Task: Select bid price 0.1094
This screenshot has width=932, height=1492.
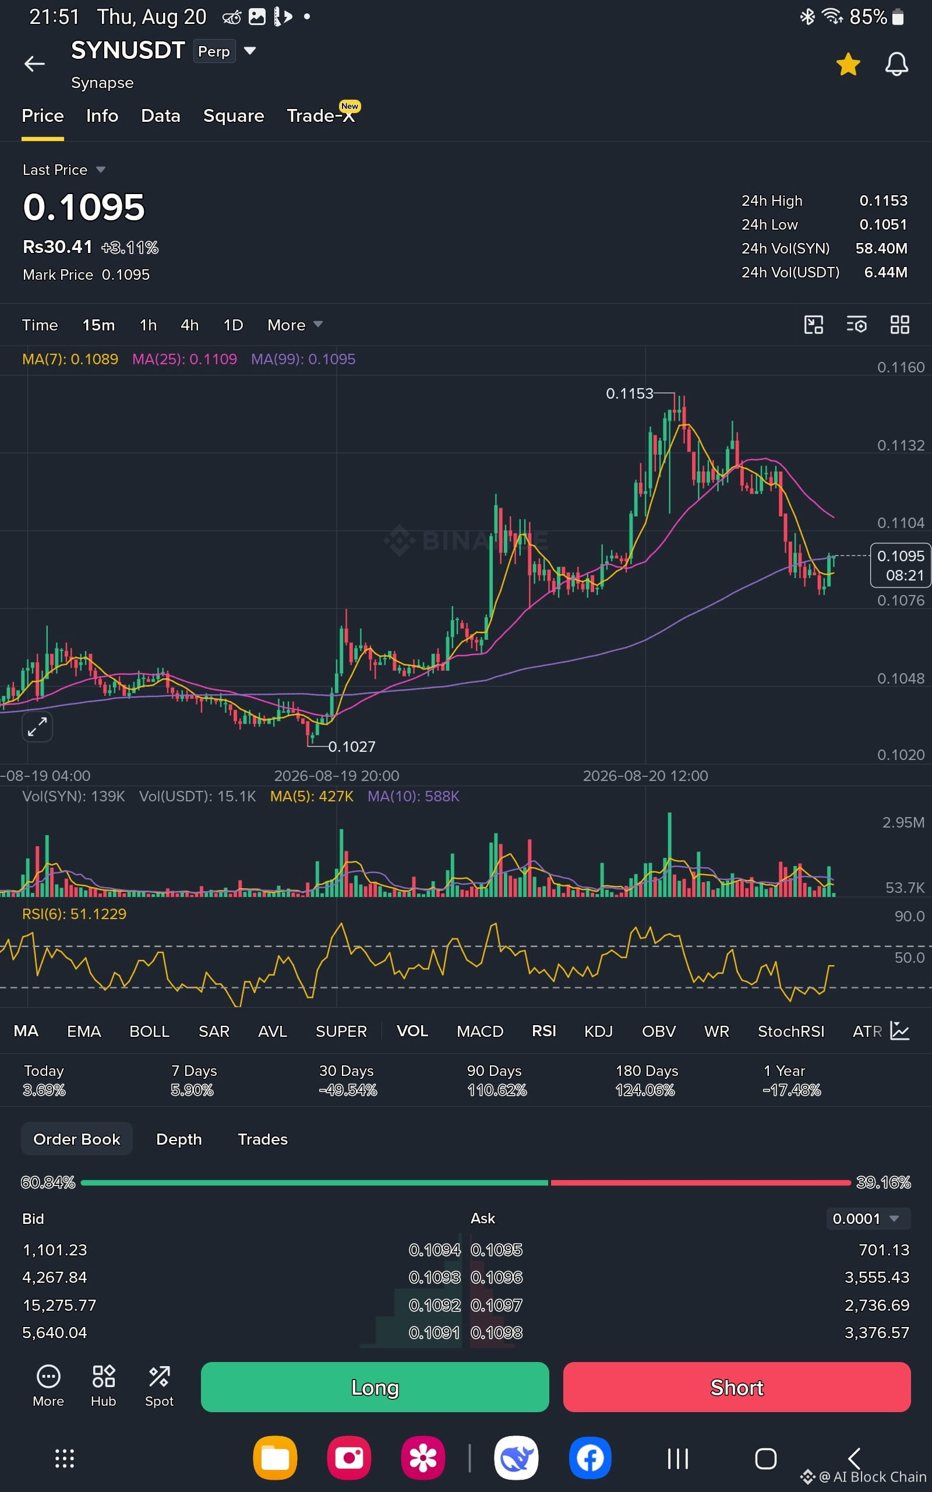Action: tap(435, 1250)
